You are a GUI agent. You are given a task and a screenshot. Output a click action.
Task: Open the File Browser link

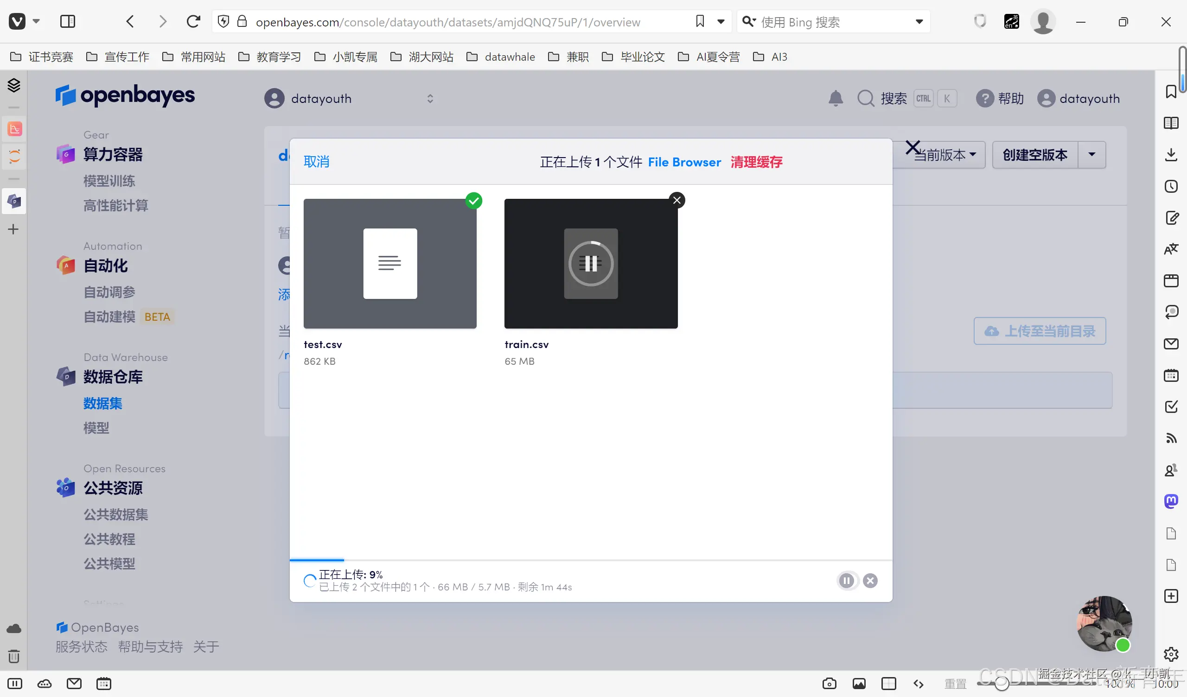pyautogui.click(x=684, y=162)
